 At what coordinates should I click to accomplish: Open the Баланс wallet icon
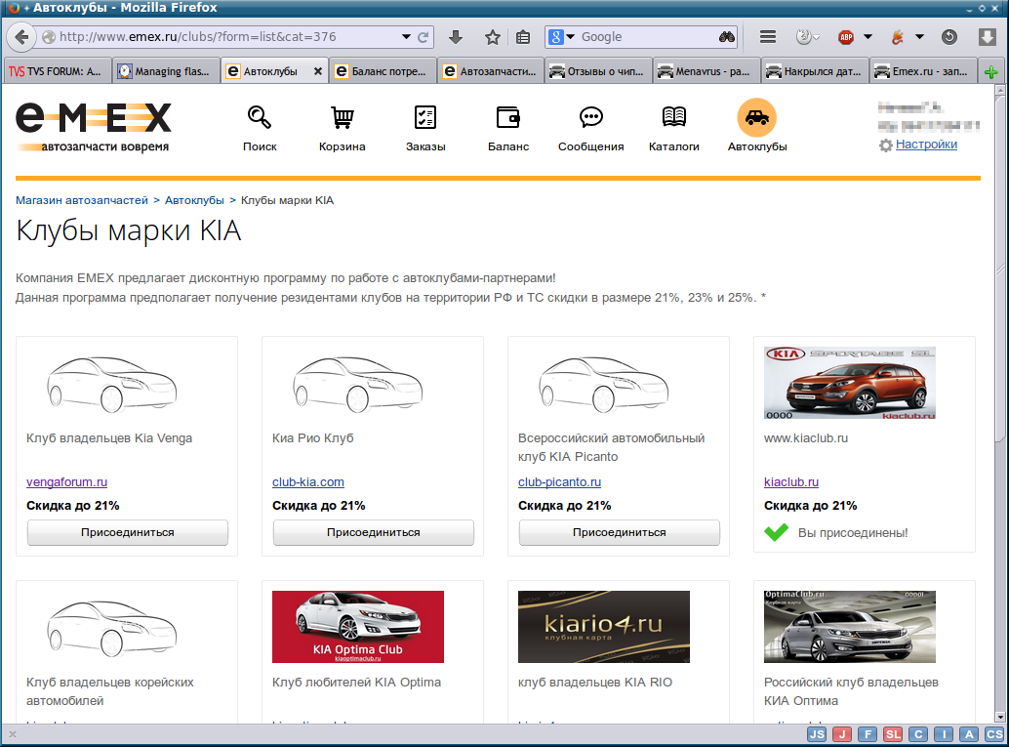pyautogui.click(x=508, y=117)
